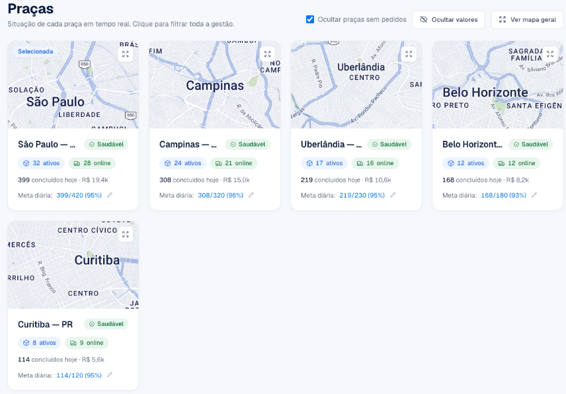Click the Campinas map preview
This screenshot has width=566, height=394.
pyautogui.click(x=215, y=85)
